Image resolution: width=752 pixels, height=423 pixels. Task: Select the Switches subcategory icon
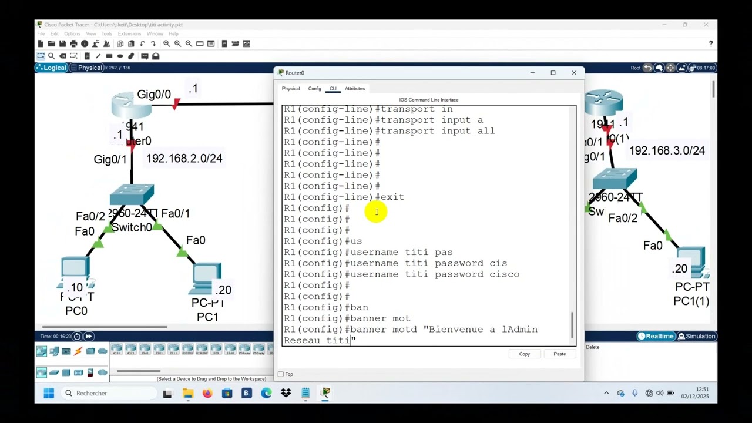pyautogui.click(x=54, y=372)
